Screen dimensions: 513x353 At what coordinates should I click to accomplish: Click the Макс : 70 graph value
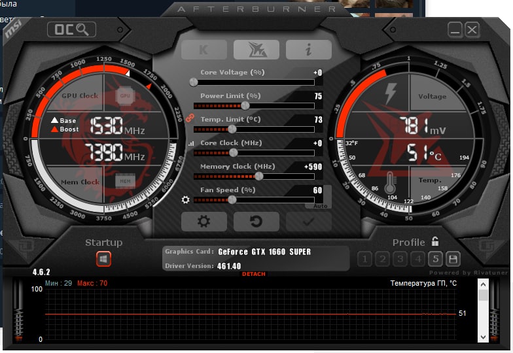pyautogui.click(x=92, y=283)
